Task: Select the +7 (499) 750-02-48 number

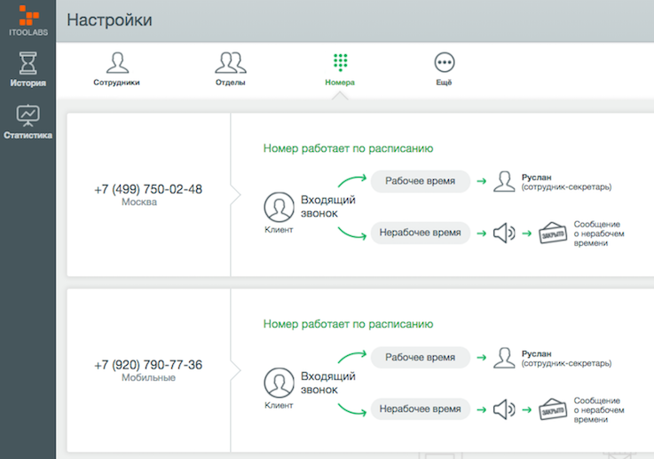Action: [x=148, y=190]
